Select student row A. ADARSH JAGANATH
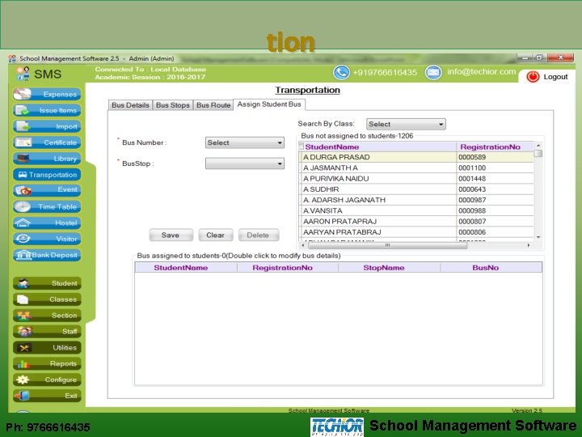The width and height of the screenshot is (582, 437). [x=416, y=200]
